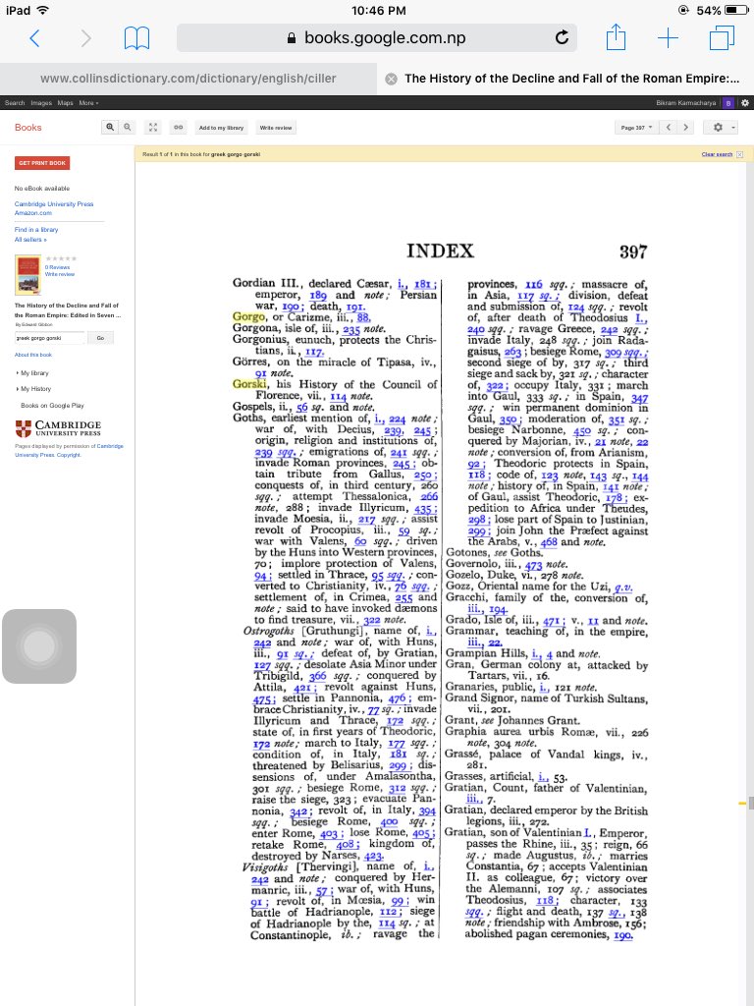
Task: Click highlighted Gorski index entry
Action: [x=249, y=384]
